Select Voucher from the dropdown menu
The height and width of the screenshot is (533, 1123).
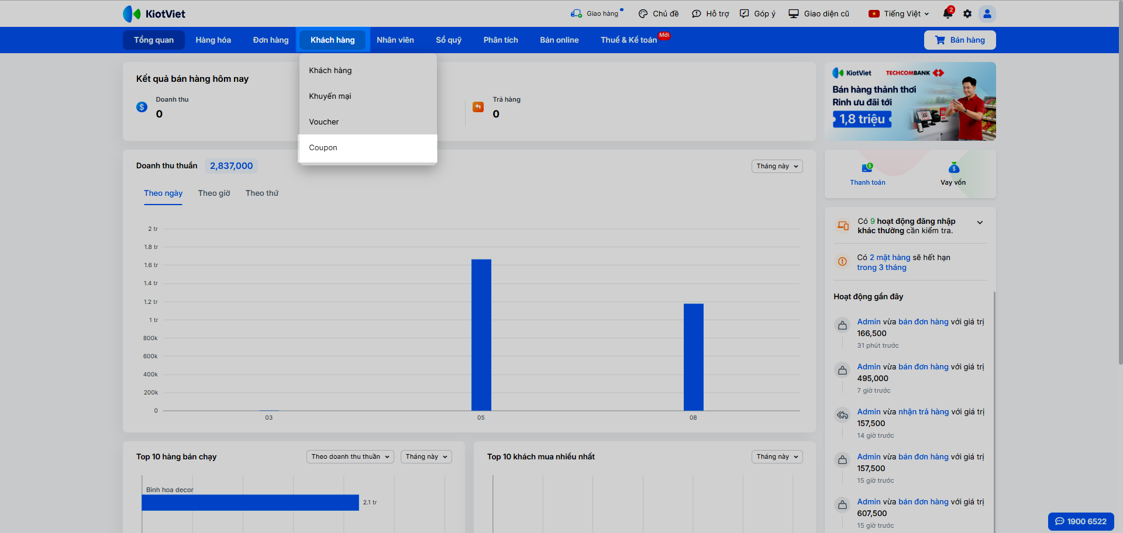[x=368, y=122]
